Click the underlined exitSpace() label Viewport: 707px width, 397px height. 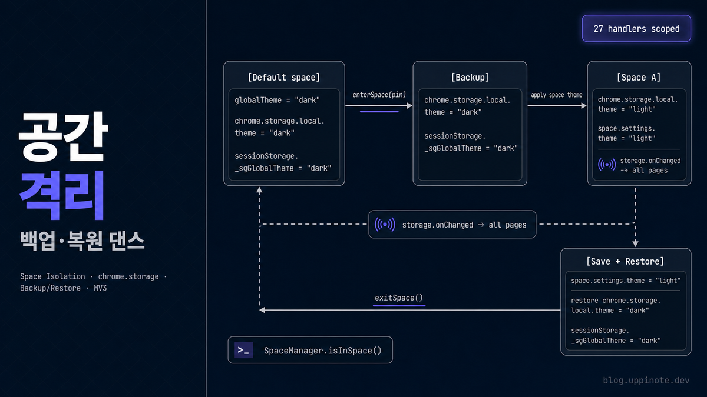coord(399,298)
